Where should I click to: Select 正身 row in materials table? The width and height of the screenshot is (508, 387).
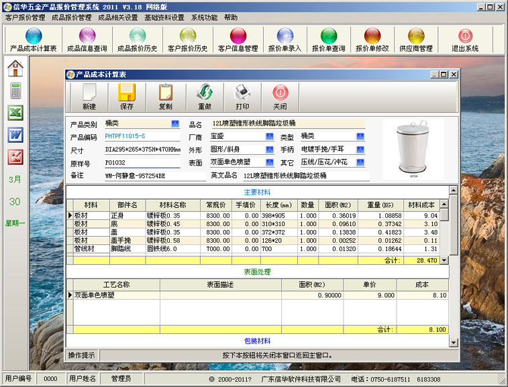point(254,216)
